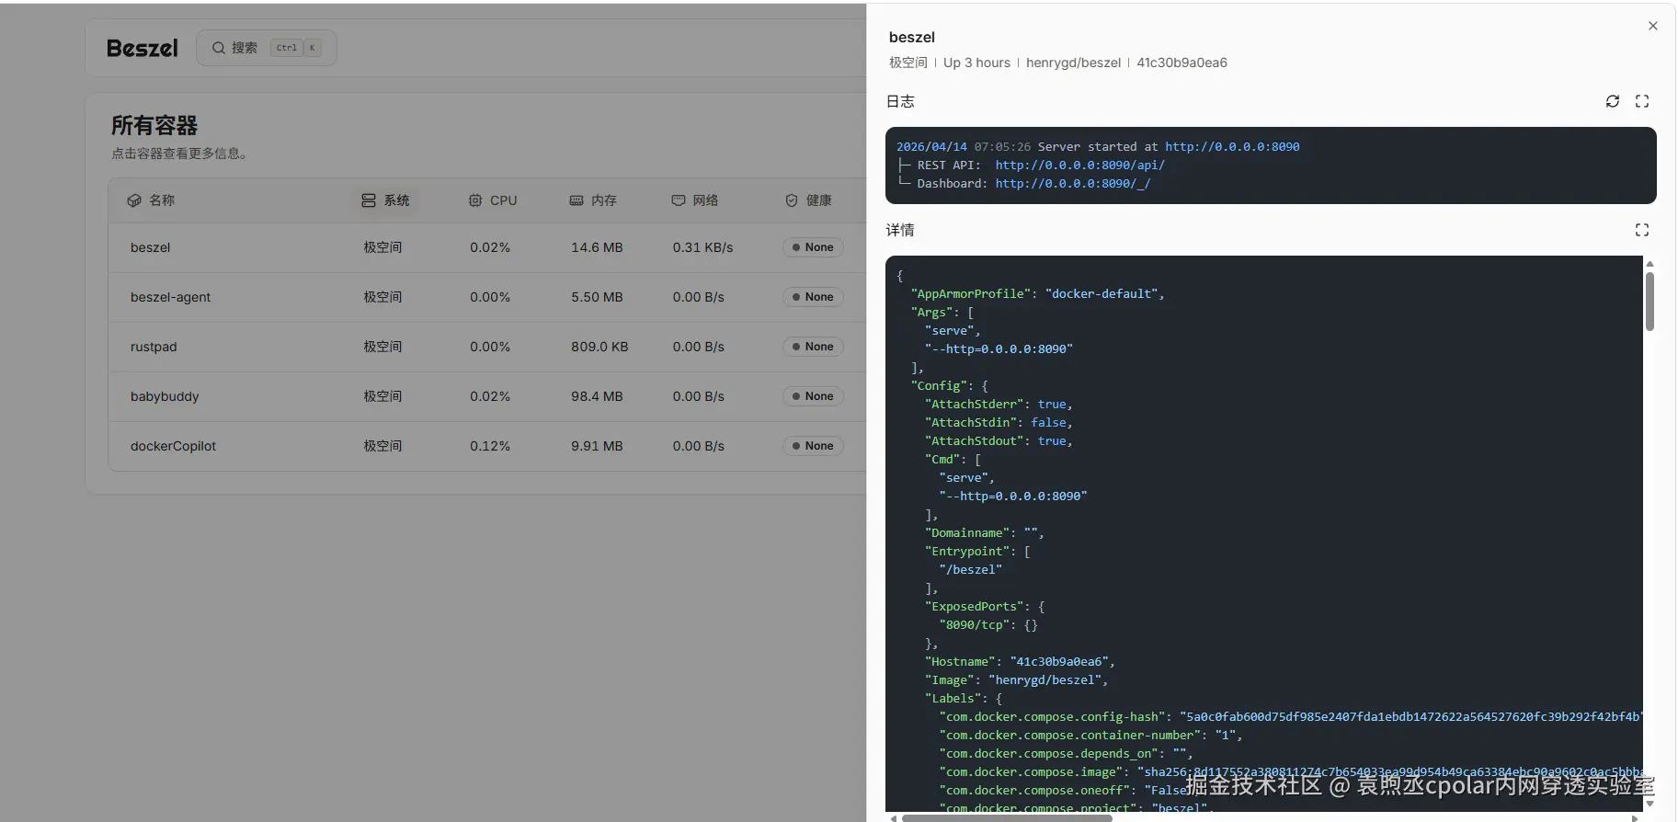Click the None health badge for dockerCopilot
The image size is (1678, 822).
[813, 446]
